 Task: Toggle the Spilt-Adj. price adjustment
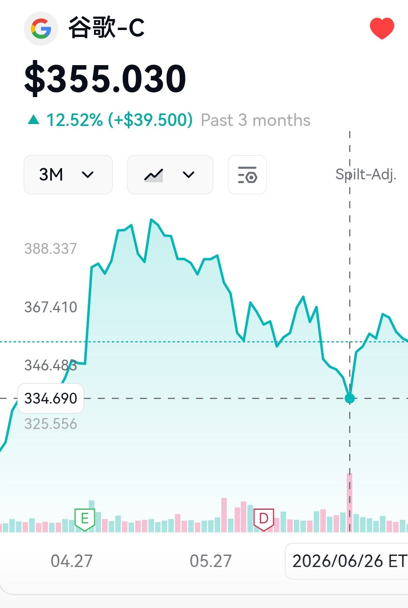(366, 174)
